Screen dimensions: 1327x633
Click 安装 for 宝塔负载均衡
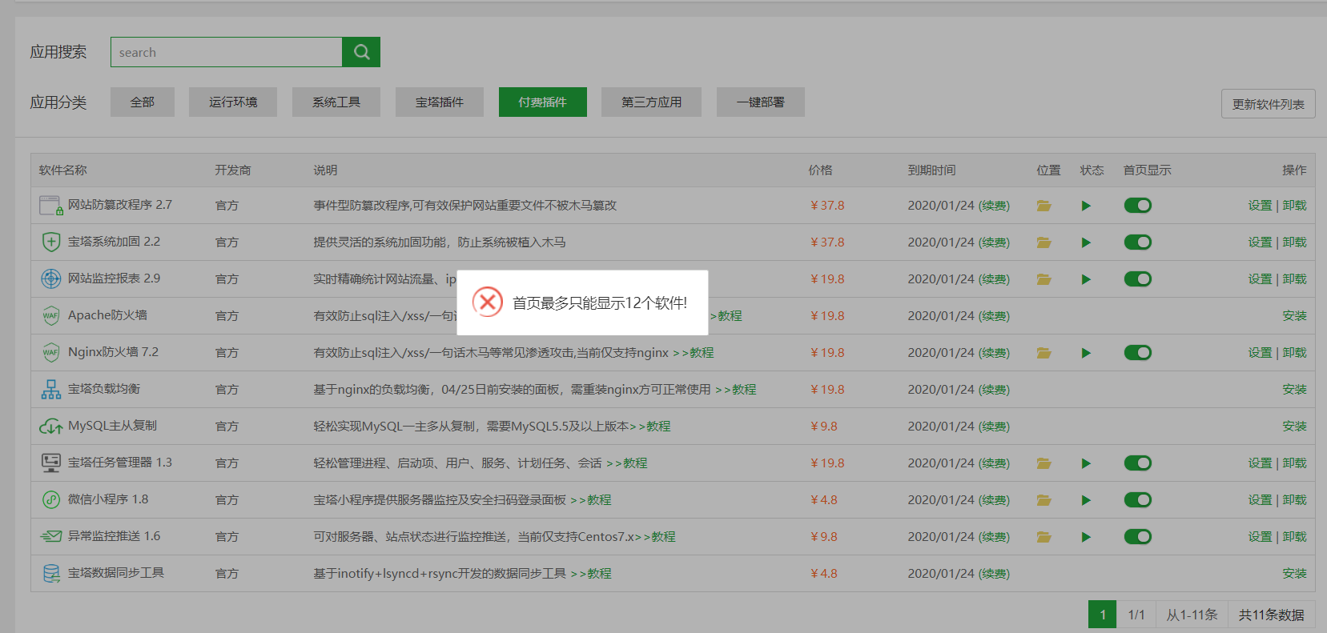coord(1294,390)
